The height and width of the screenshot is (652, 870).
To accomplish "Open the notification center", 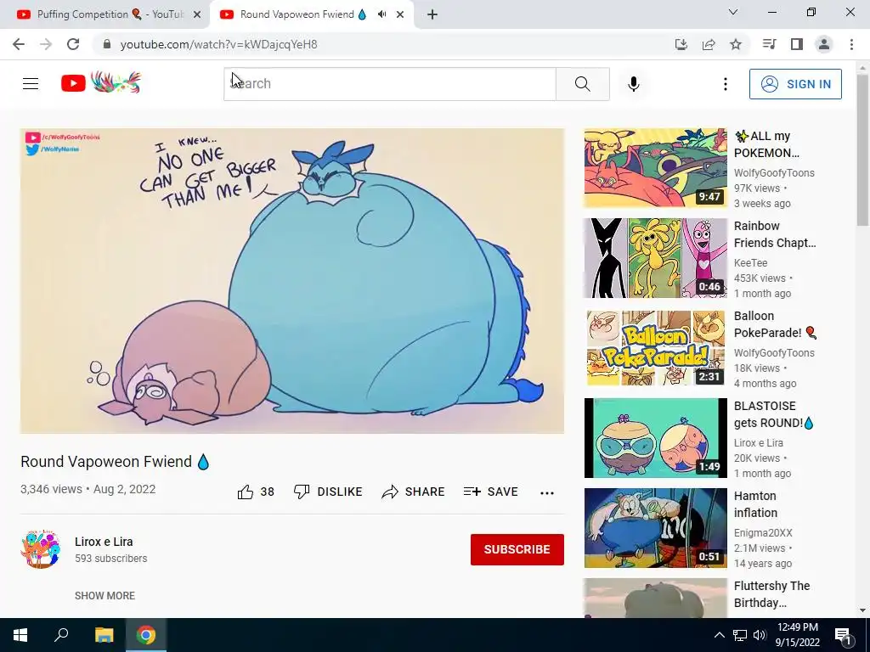I will click(843, 635).
